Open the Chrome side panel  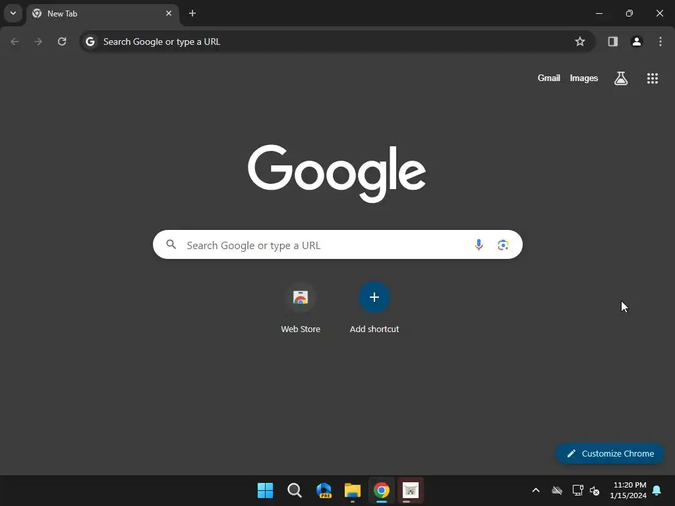pyautogui.click(x=613, y=42)
